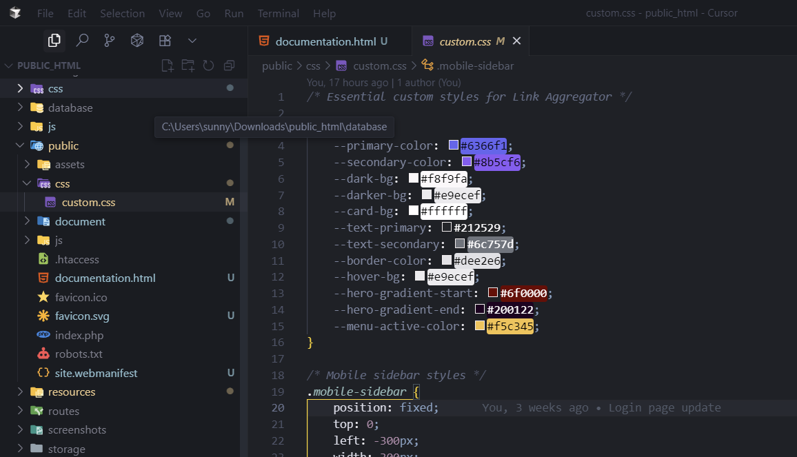Collapse all folders in Explorer
Screen dimensions: 797x457
[228, 65]
